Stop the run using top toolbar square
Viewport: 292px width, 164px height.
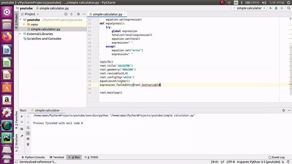pyautogui.click(x=282, y=8)
